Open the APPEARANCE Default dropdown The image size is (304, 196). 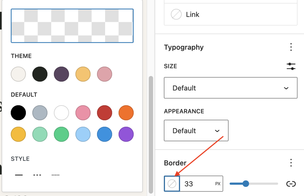coord(196,130)
